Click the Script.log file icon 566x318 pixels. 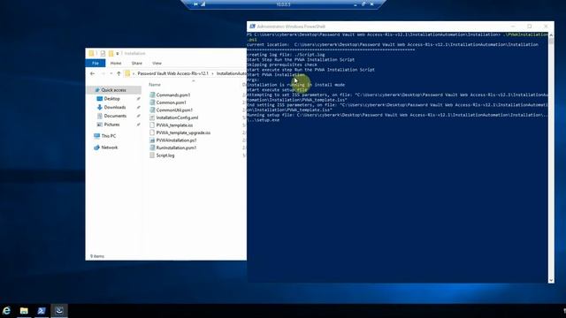(x=152, y=155)
